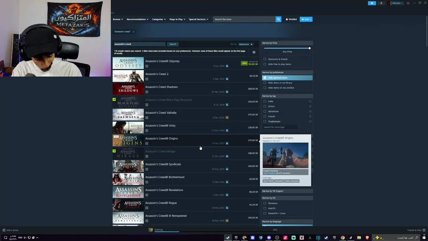This screenshot has height=241, width=428.
Task: Go to the Wishlist
Action: click(x=291, y=19)
